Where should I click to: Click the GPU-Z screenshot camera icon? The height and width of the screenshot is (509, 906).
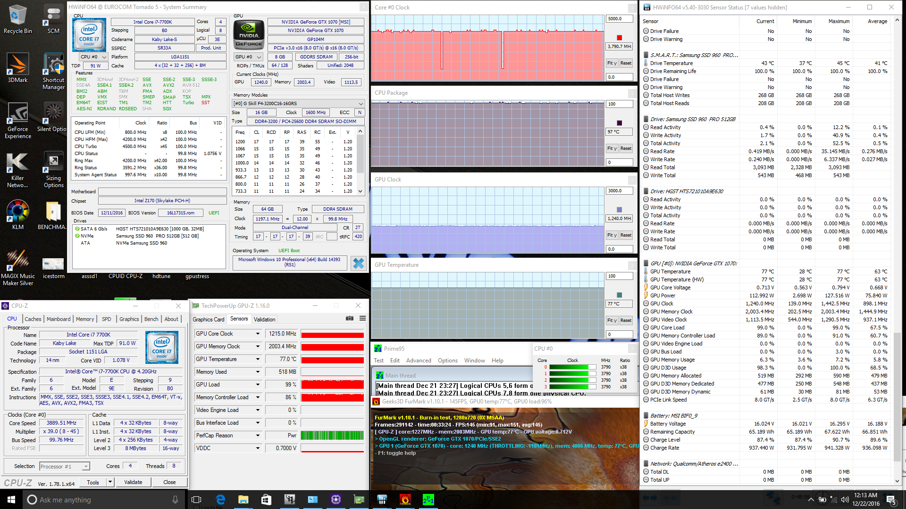tap(349, 319)
